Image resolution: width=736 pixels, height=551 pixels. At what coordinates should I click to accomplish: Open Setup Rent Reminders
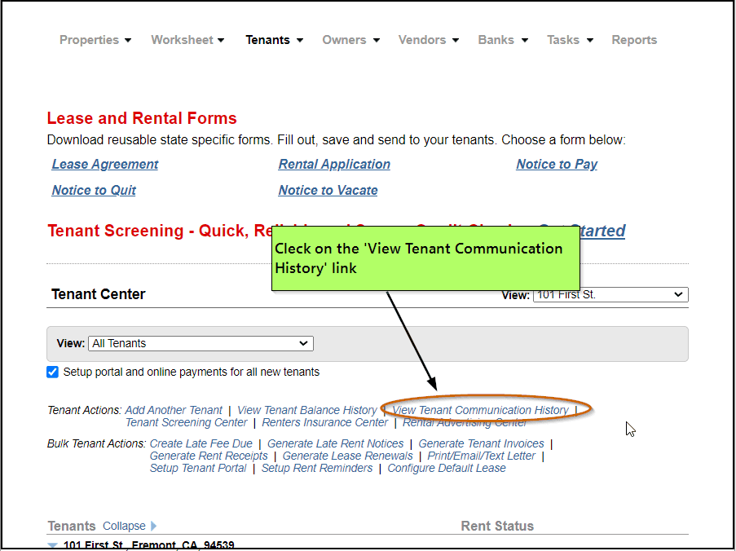click(317, 468)
